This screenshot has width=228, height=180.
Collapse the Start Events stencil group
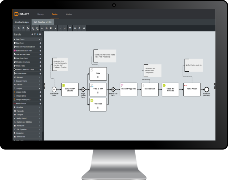pos(40,39)
